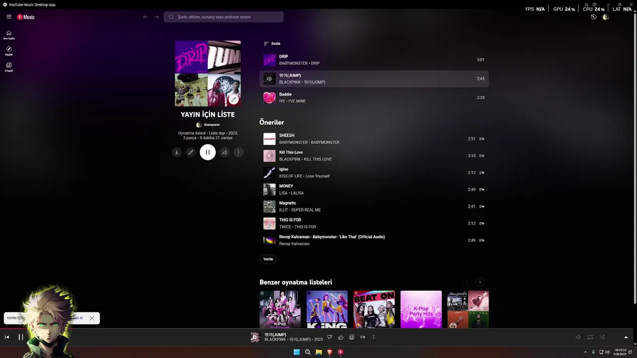Viewport: 637px width, 358px height.
Task: Skip to previous track in player bar
Action: 7,337
